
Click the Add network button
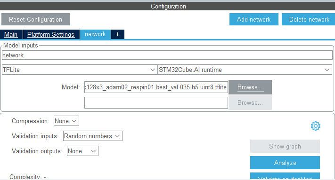[254, 19]
